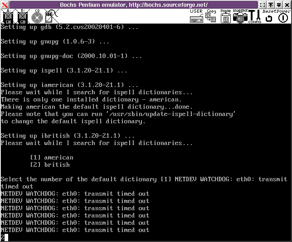Click the down-triangle title bar button
This screenshot has width=292, height=242.
coord(278,5)
